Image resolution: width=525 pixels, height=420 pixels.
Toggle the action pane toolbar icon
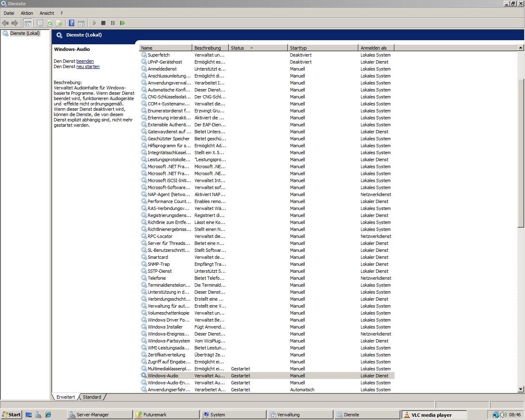click(81, 23)
